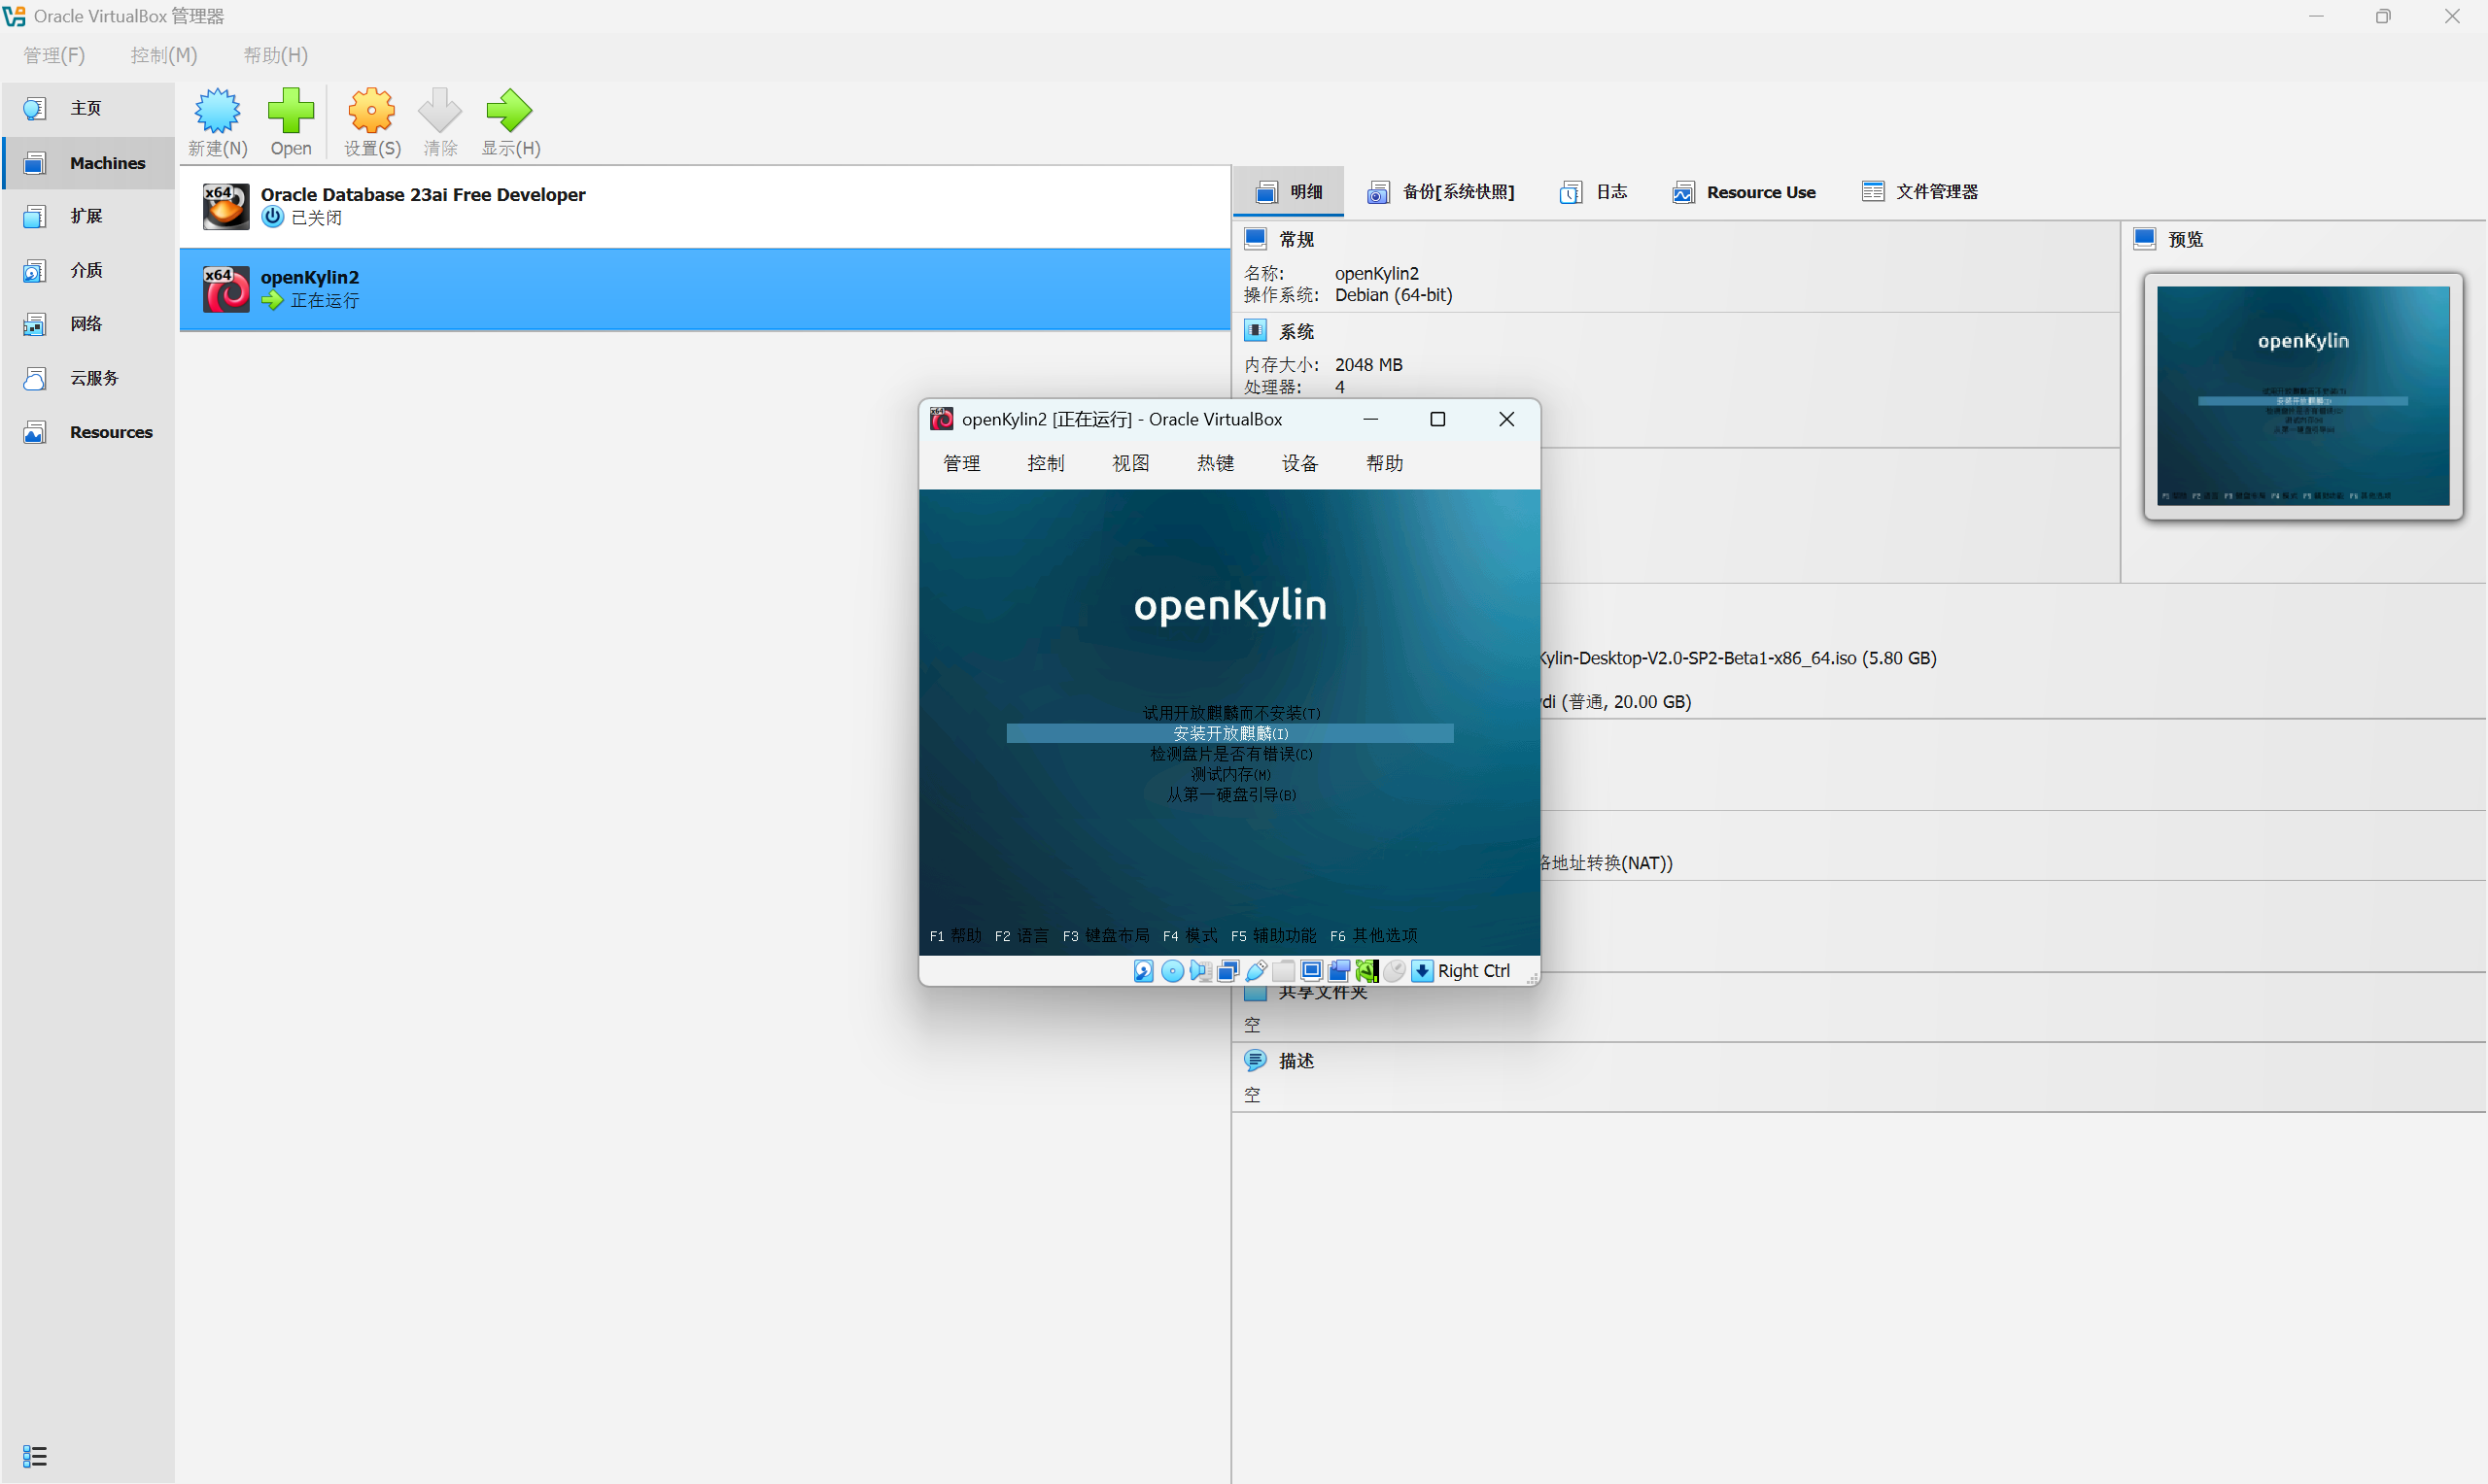Click the 新建(N) new machine icon
Viewport: 2488px width, 1484px height.
[x=217, y=111]
